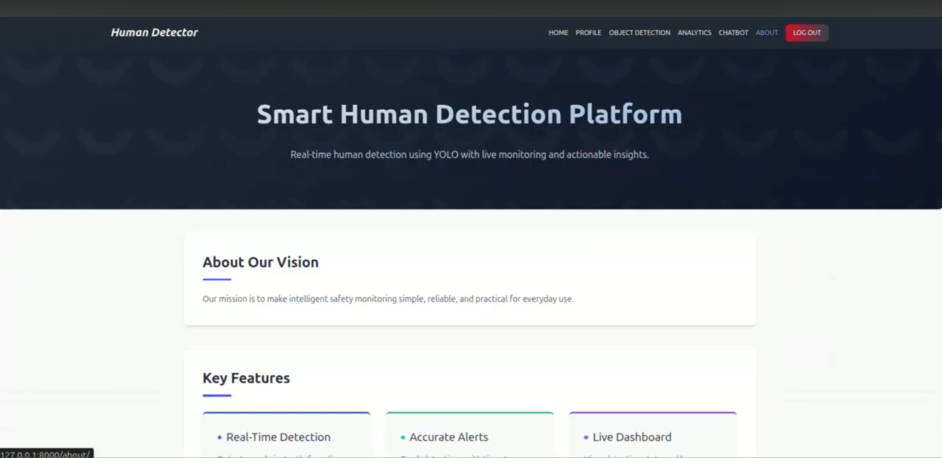Open the CHATBOT page
The width and height of the screenshot is (942, 458).
pos(733,33)
